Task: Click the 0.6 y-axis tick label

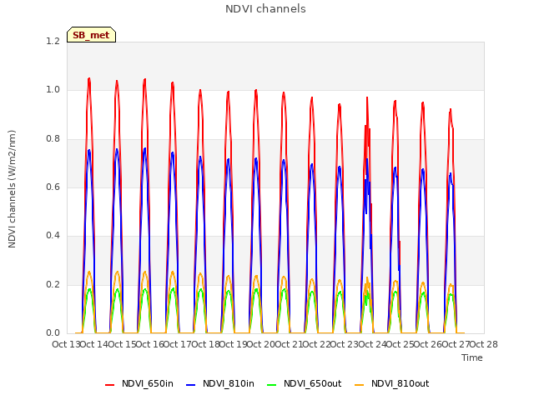Action: pos(53,187)
